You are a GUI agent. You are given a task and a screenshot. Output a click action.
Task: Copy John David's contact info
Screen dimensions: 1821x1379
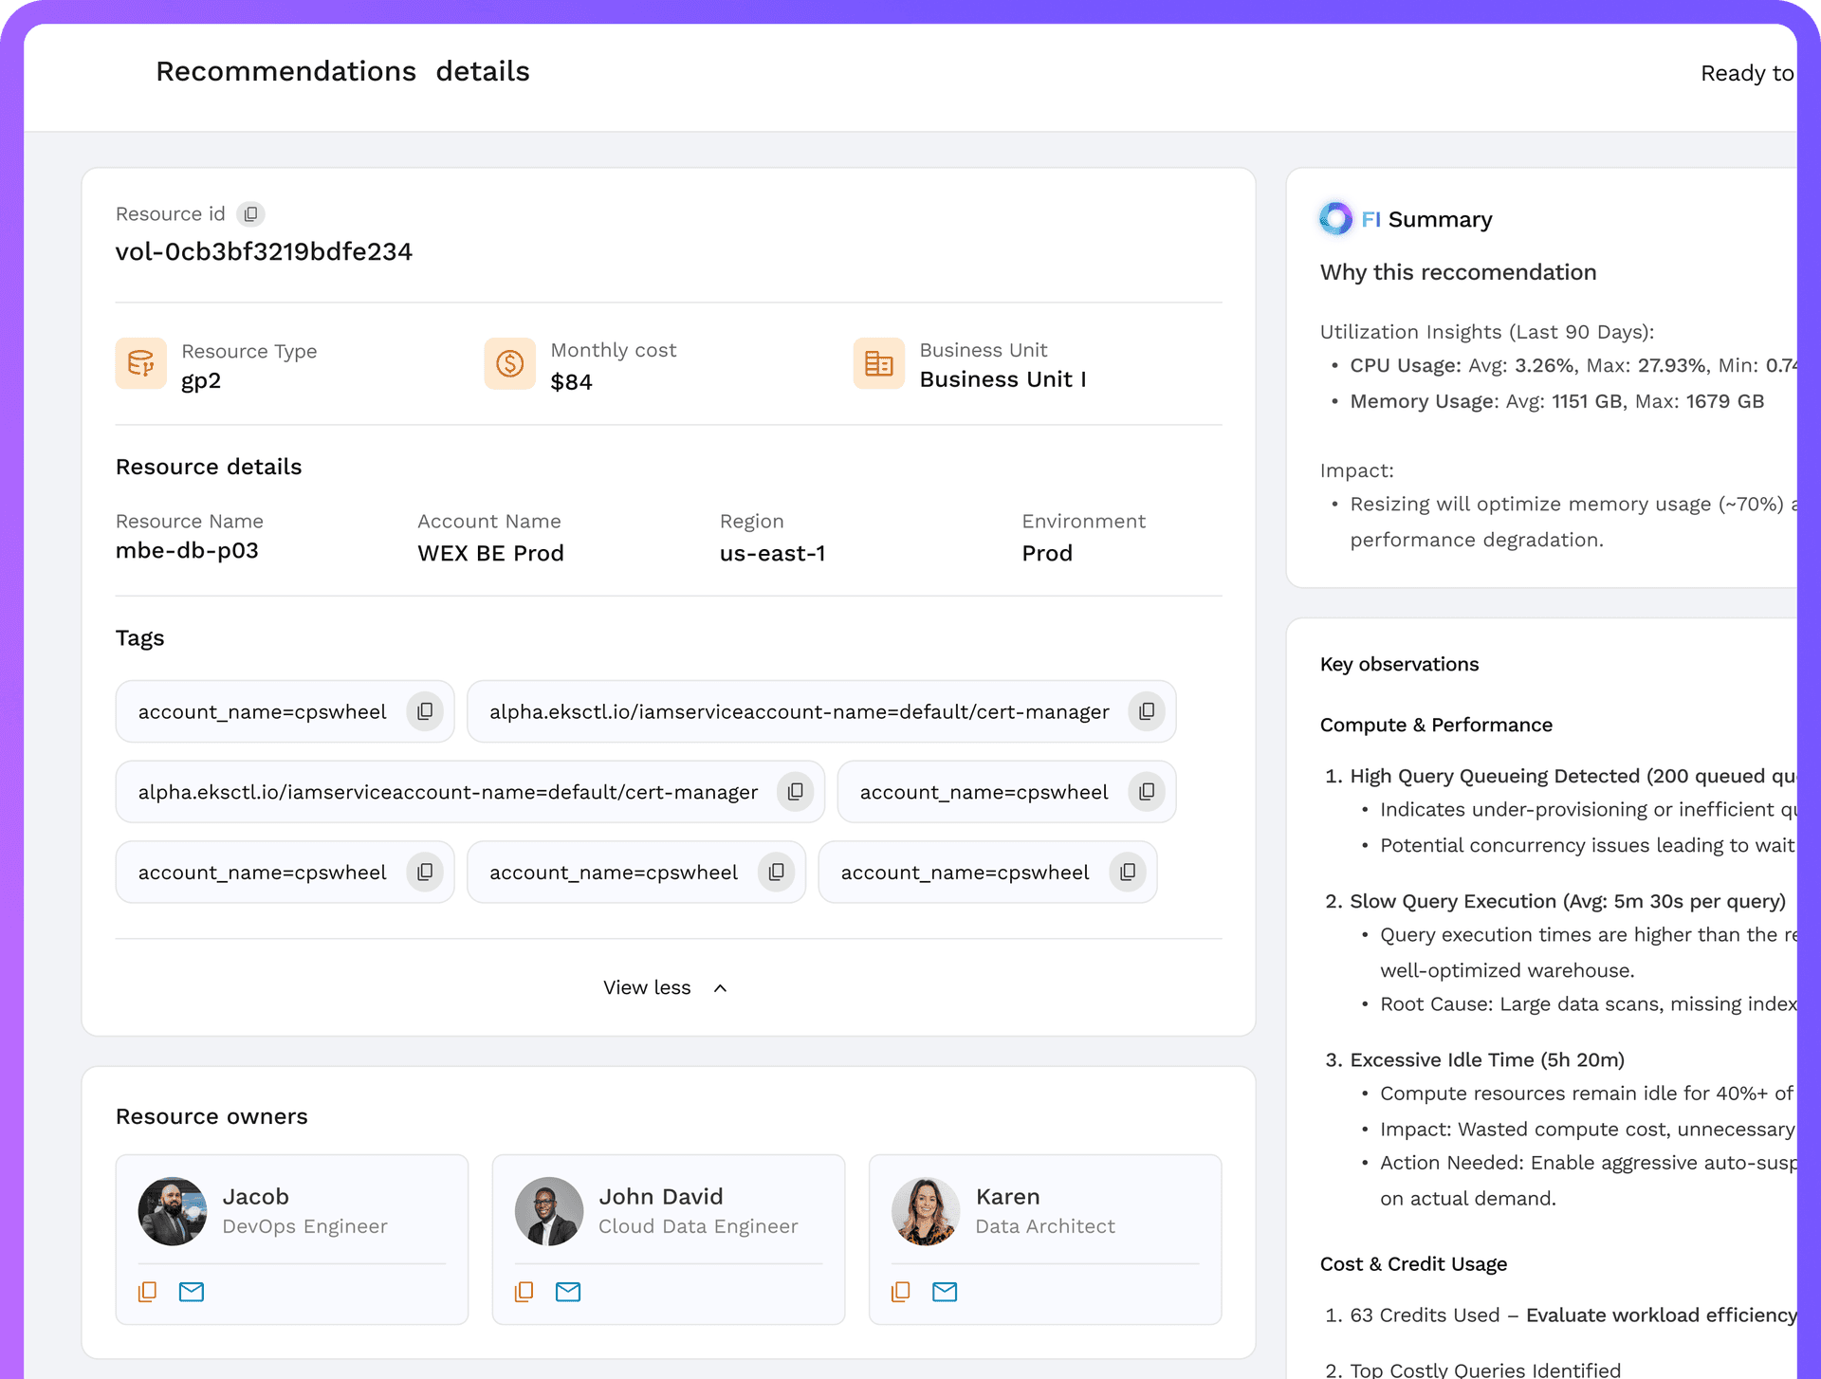pyautogui.click(x=524, y=1292)
